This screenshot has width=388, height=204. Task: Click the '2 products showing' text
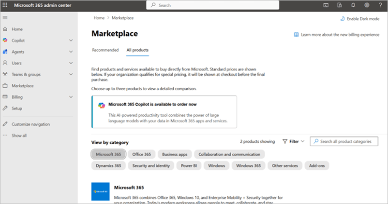click(257, 141)
